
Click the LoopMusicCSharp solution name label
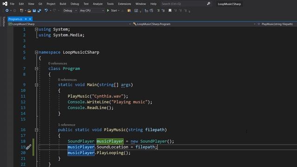(x=229, y=4)
